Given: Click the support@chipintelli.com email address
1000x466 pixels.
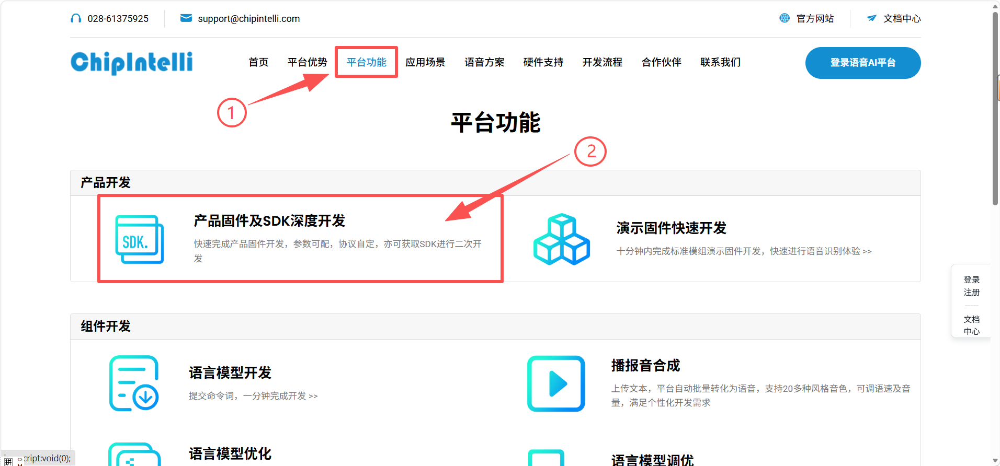Looking at the screenshot, I should (x=249, y=18).
